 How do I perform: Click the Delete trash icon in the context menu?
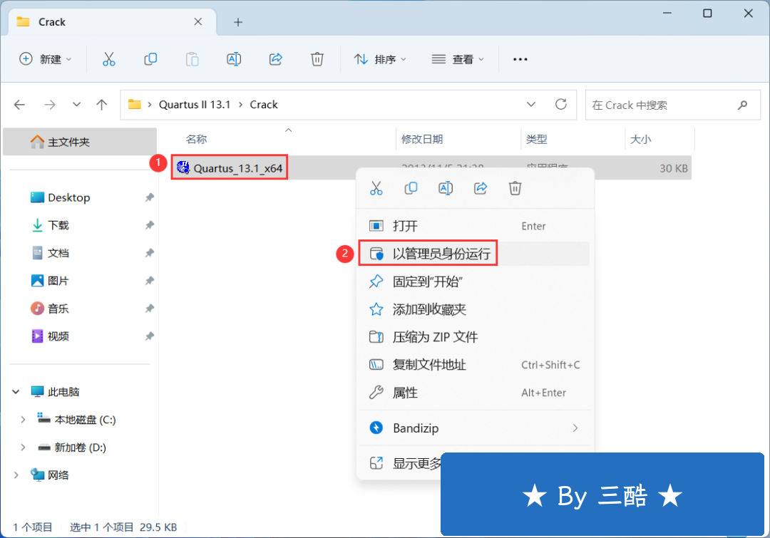tap(515, 188)
